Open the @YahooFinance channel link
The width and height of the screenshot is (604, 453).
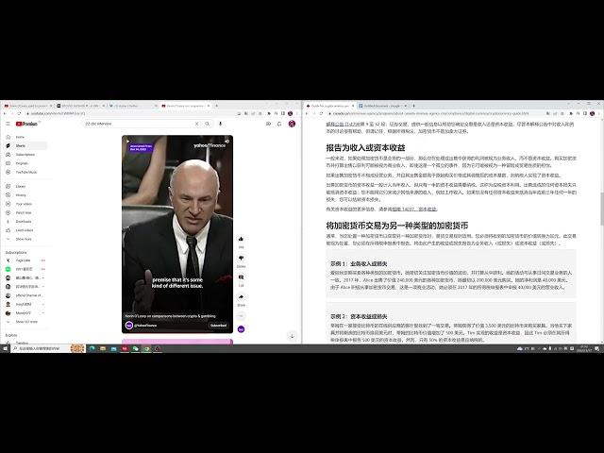[147, 325]
